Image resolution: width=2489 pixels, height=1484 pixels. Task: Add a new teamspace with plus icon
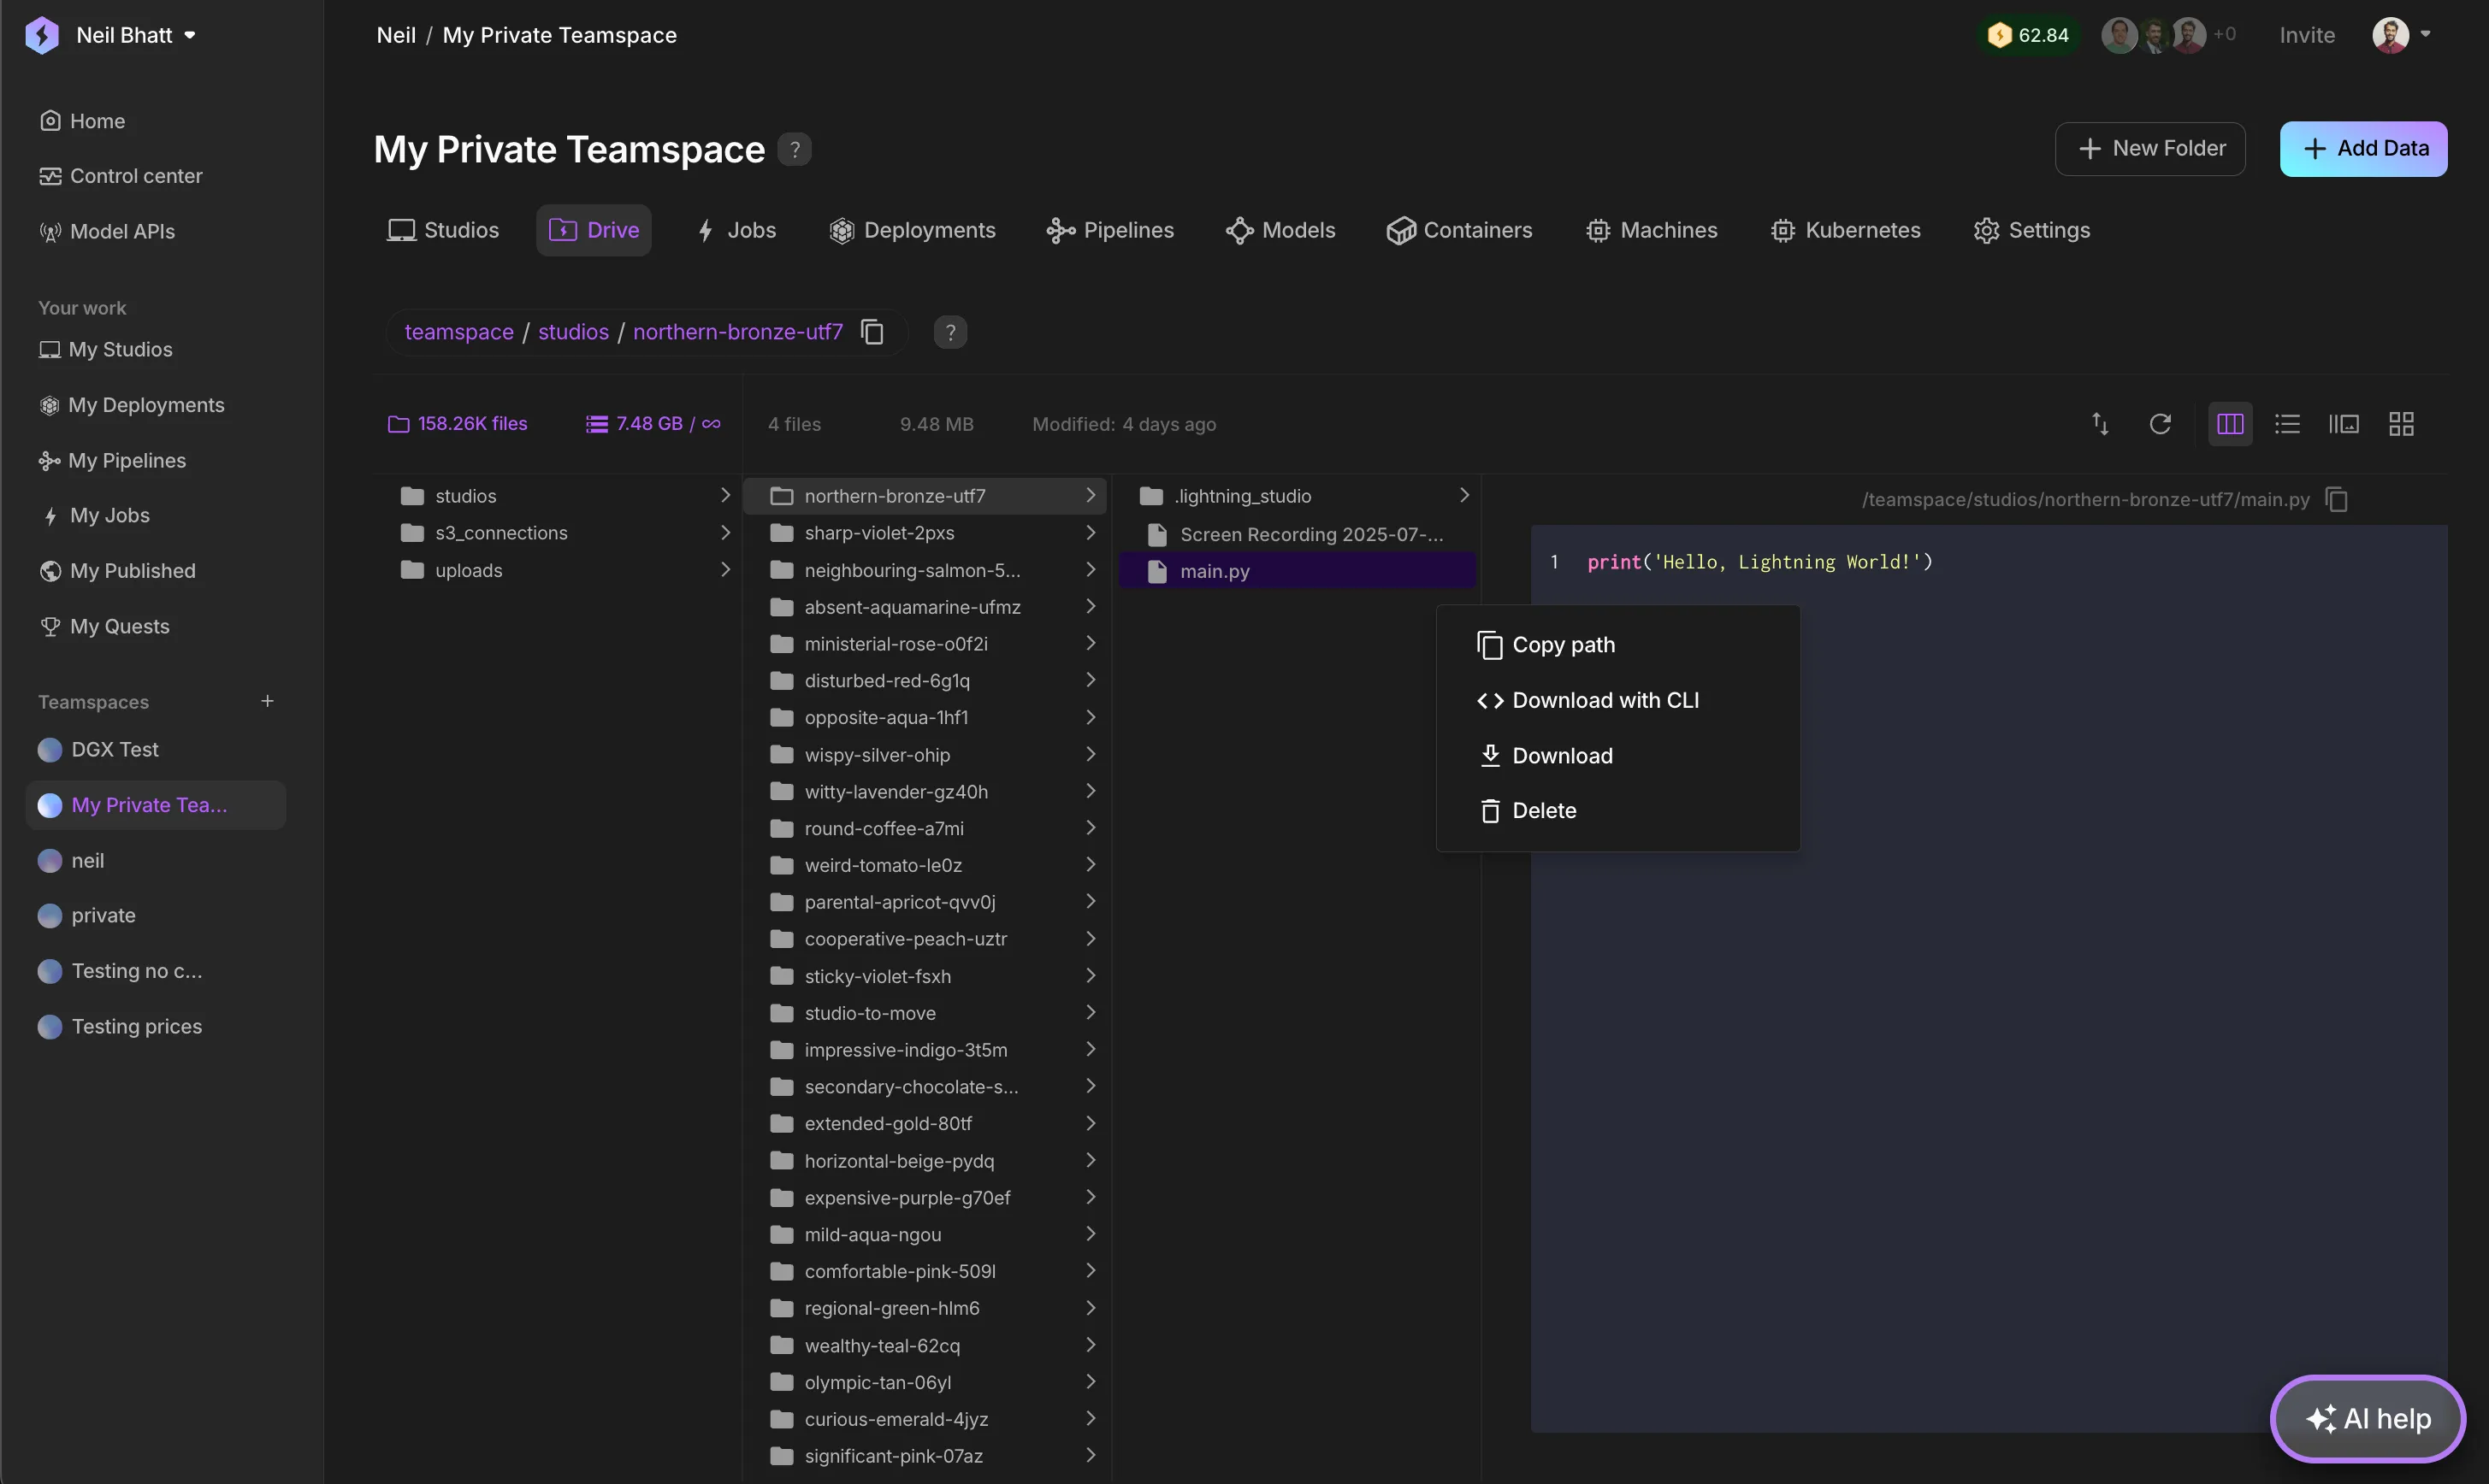[x=267, y=701]
